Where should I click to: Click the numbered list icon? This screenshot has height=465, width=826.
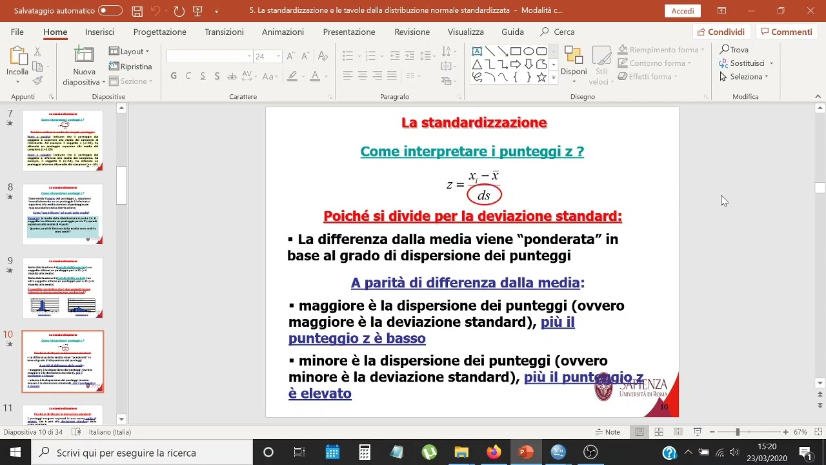371,56
